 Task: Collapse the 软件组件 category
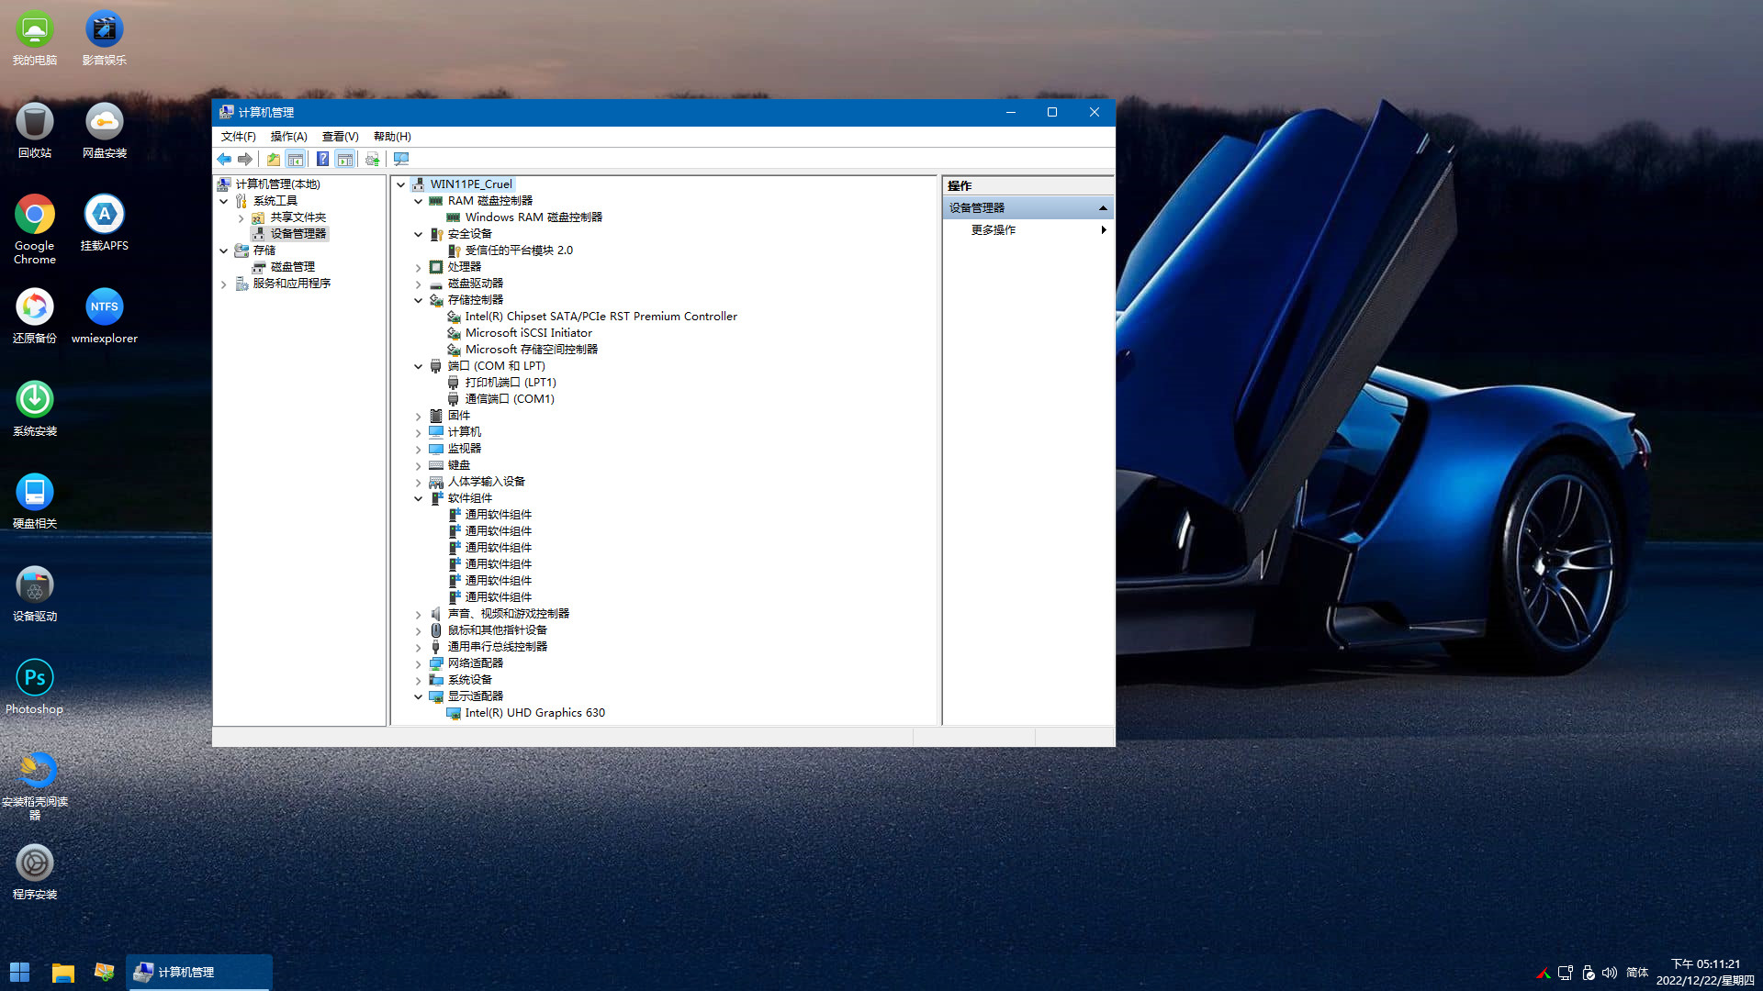click(419, 498)
